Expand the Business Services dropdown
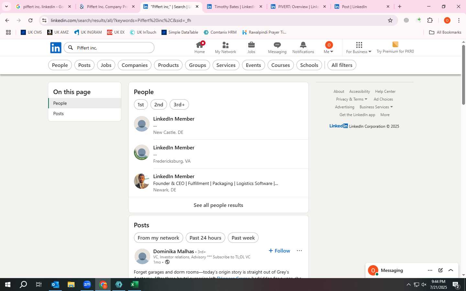The height and width of the screenshot is (291, 466). click(x=376, y=107)
